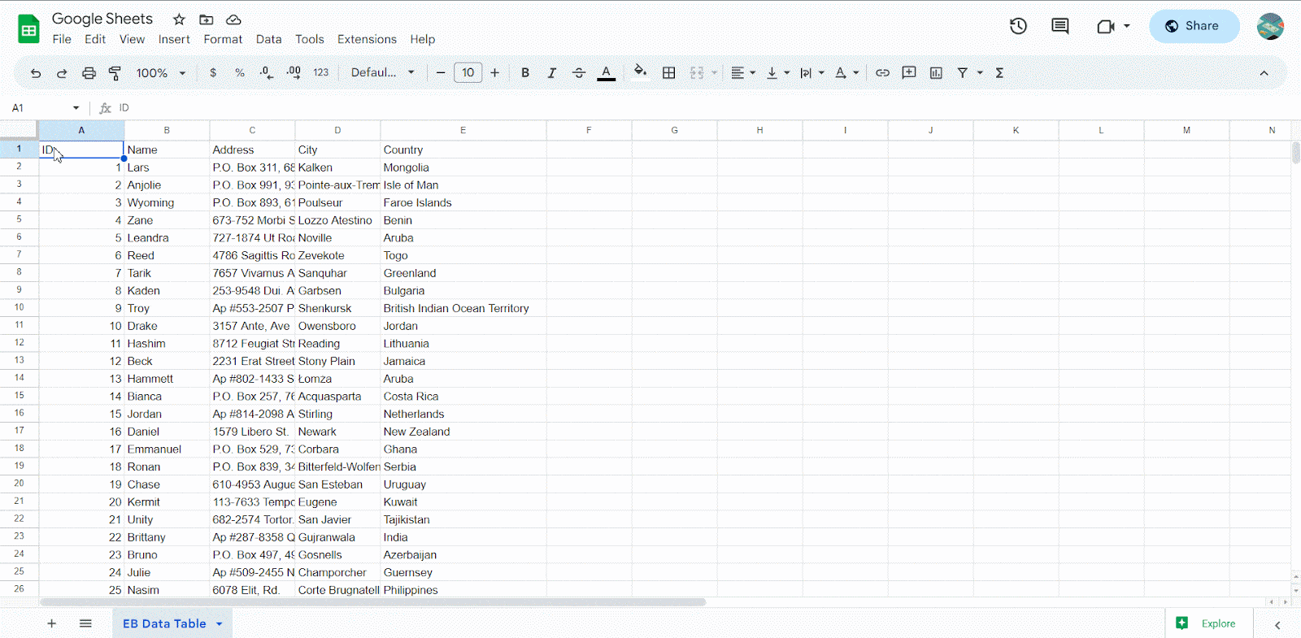Open the Edit menu
The width and height of the screenshot is (1301, 638).
[x=95, y=39]
